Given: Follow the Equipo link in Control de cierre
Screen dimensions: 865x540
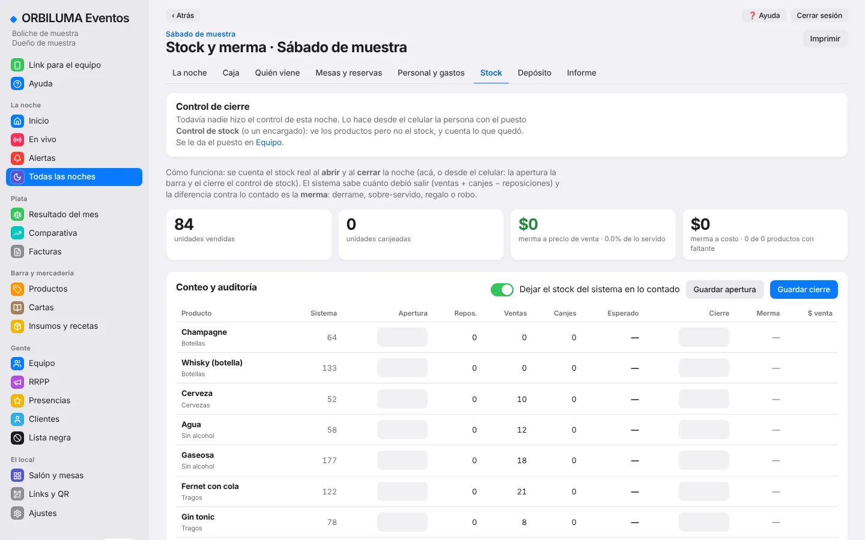Looking at the screenshot, I should (x=269, y=142).
